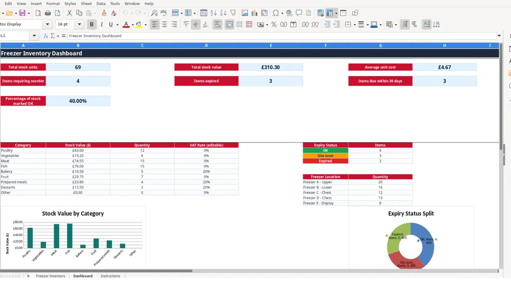Undo the last action
This screenshot has width=511, height=287.
pyautogui.click(x=125, y=13)
